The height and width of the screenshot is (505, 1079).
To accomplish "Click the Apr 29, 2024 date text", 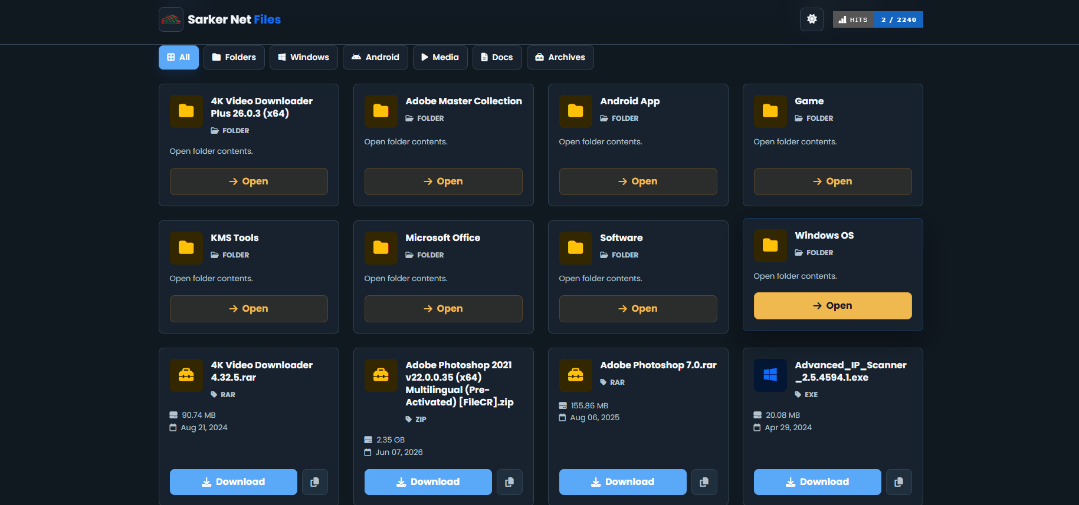I will (x=788, y=428).
